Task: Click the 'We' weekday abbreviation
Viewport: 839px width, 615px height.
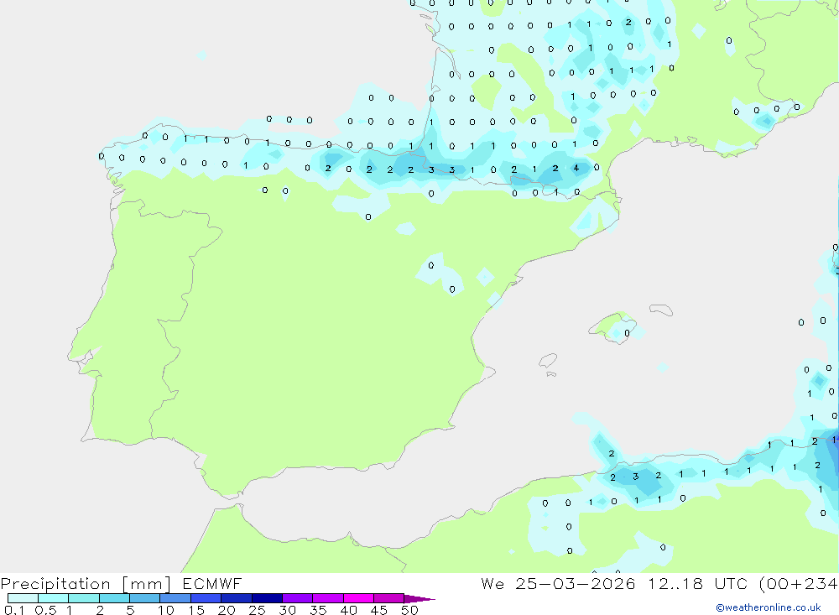Action: (x=492, y=583)
